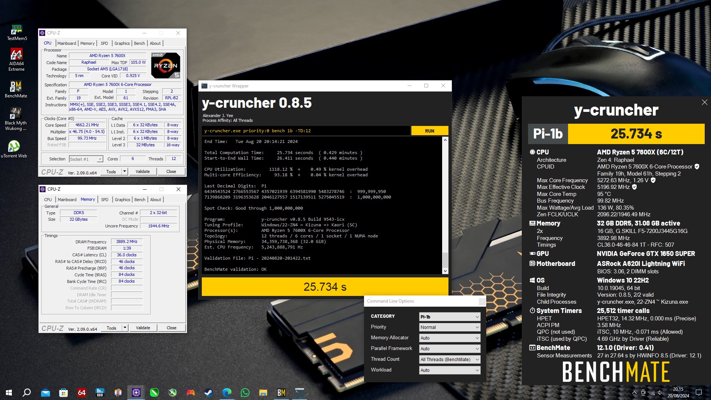
Task: Open the Memory Allocator dropdown
Action: (x=450, y=338)
